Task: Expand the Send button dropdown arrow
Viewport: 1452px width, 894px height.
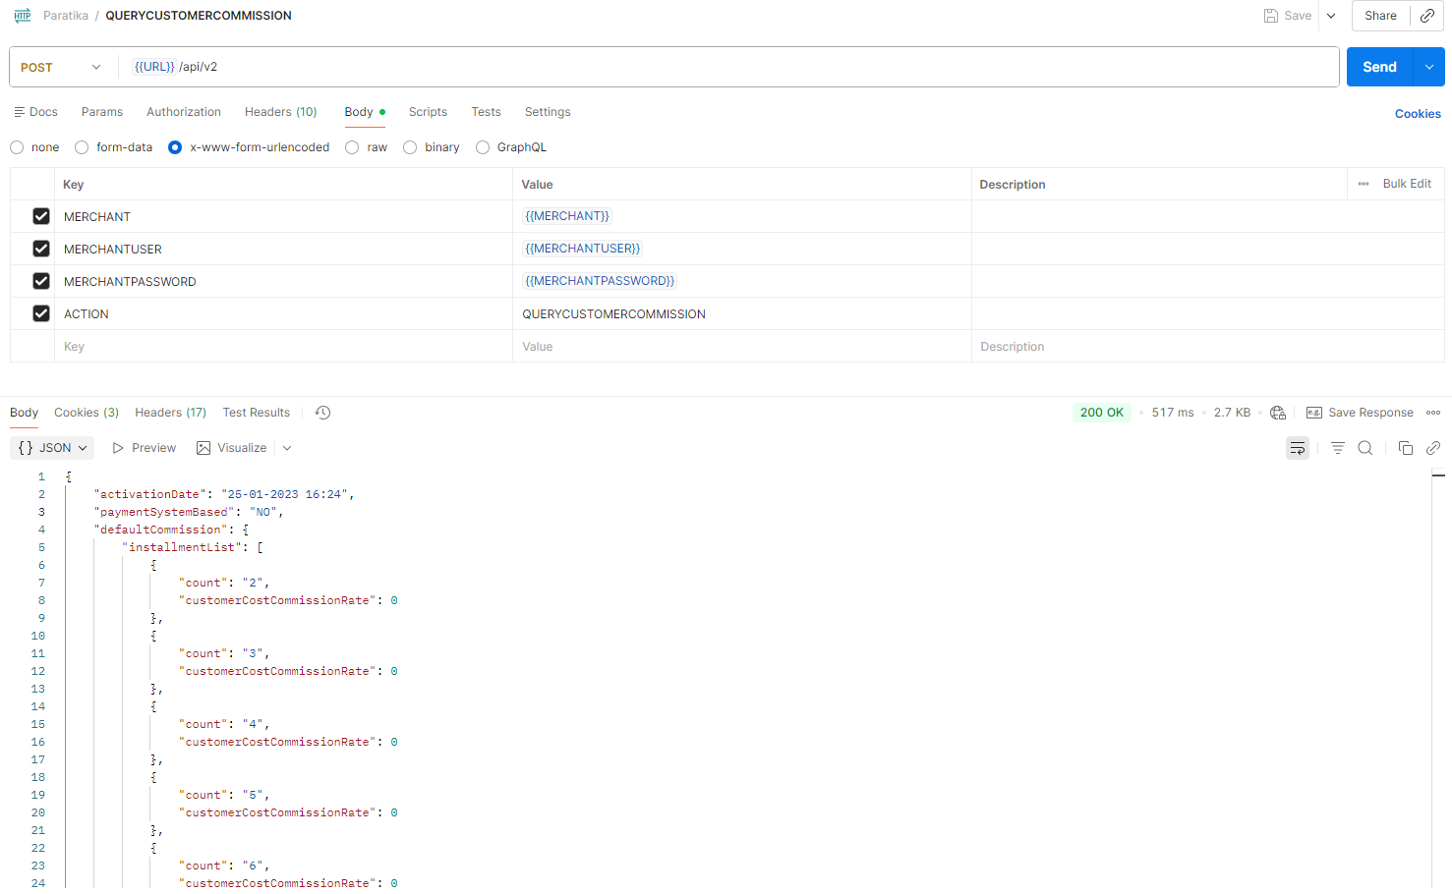Action: tap(1428, 67)
